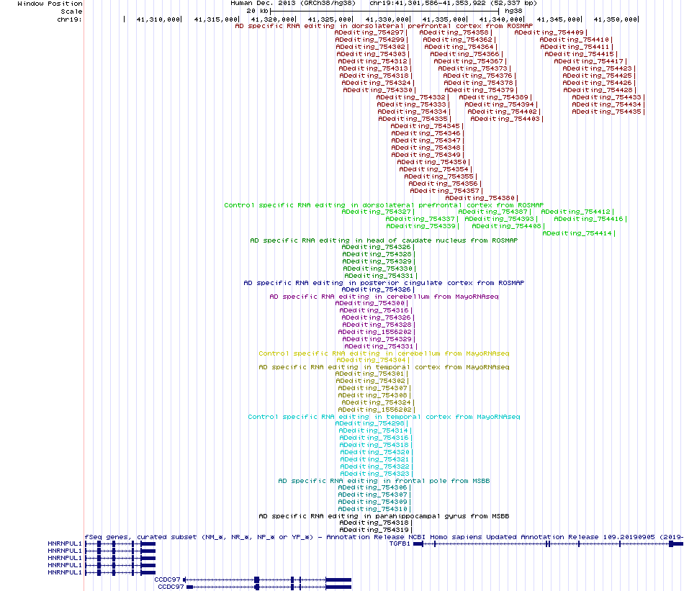Select frontal pole site ADediting_754309

coord(374,502)
